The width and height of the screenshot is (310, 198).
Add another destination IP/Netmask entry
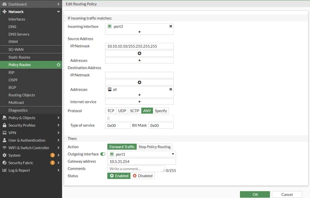(139, 83)
